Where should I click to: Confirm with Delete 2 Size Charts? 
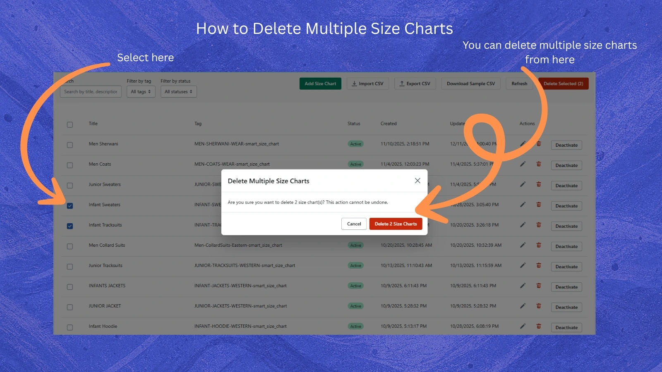click(396, 224)
